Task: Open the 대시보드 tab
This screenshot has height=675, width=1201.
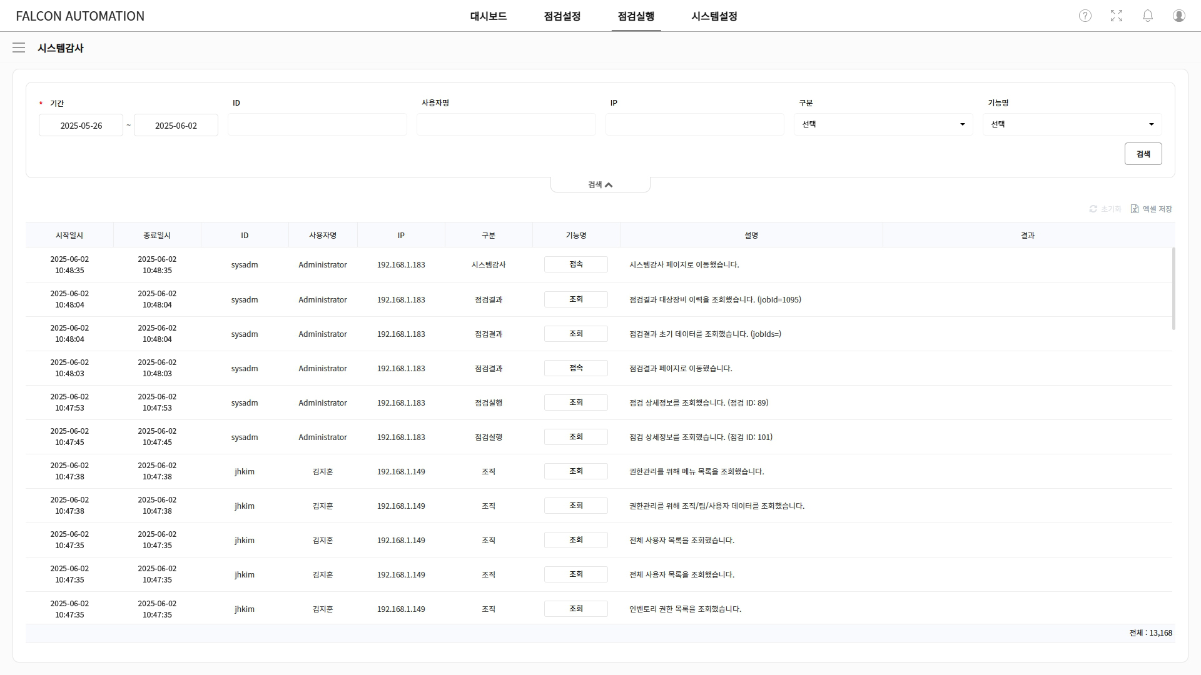Action: (x=489, y=16)
